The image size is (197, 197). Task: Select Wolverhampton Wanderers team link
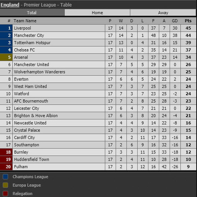[39, 72]
